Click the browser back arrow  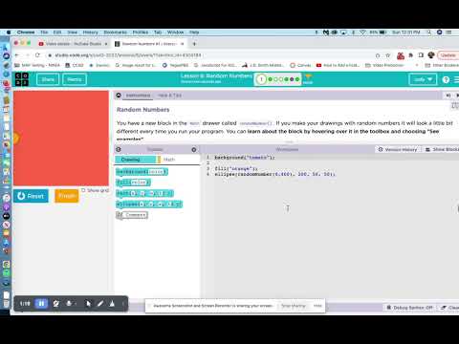[x=17, y=55]
